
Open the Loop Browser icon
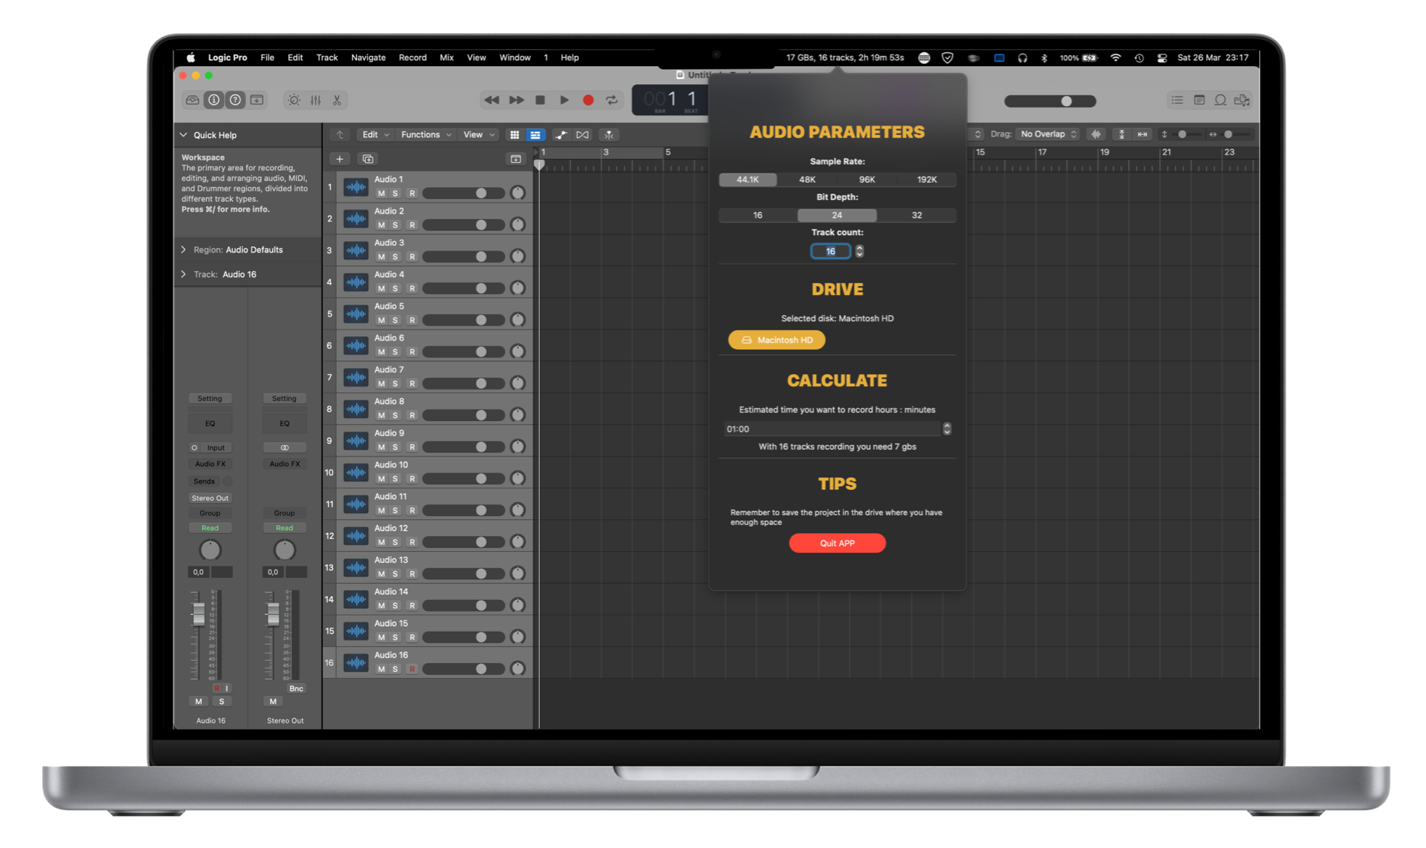1221,100
